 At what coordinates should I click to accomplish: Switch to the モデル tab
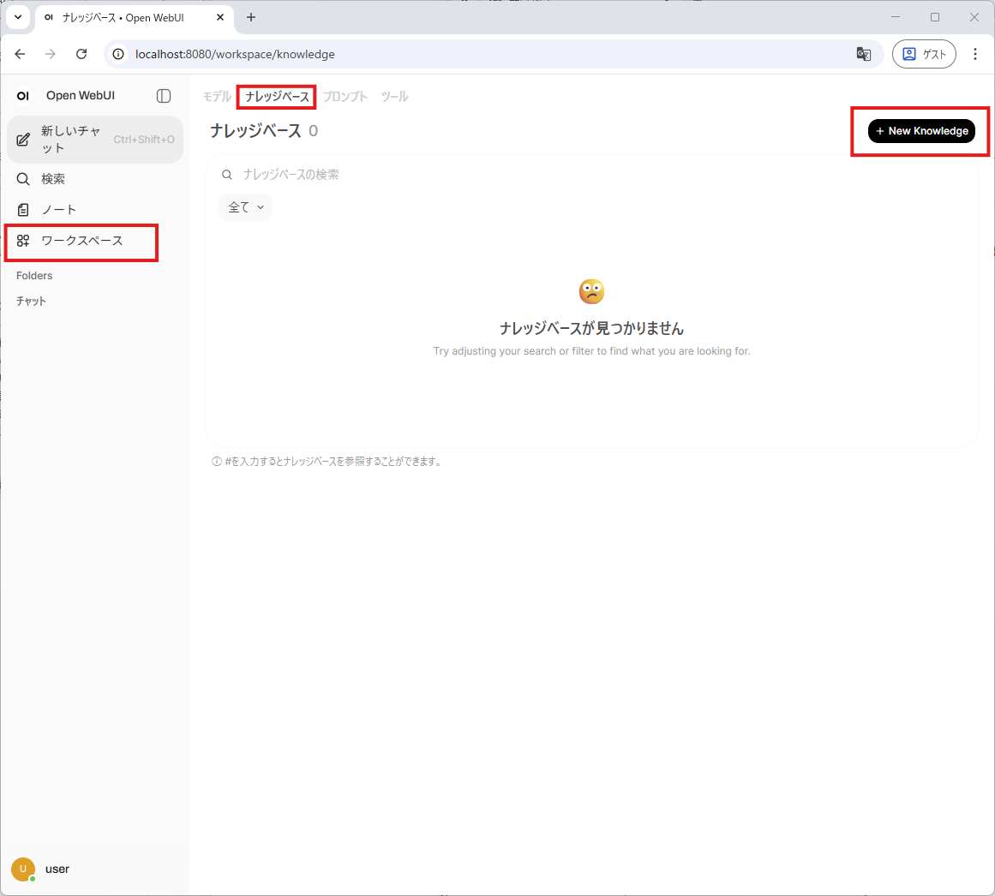tap(217, 97)
